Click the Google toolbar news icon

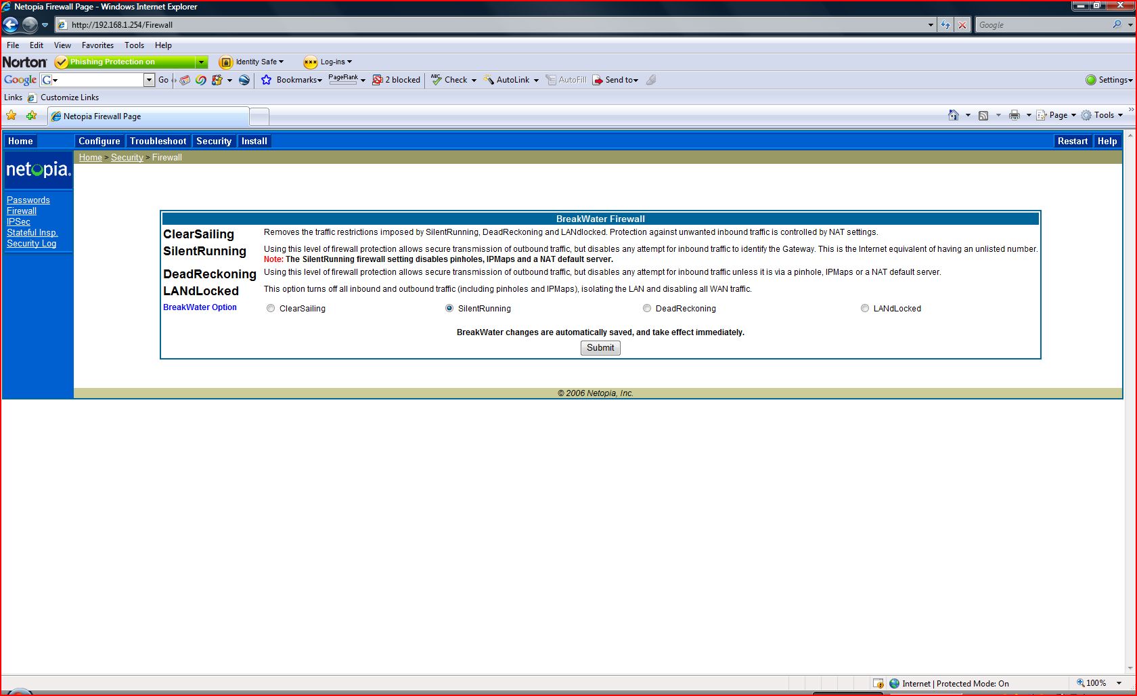pyautogui.click(x=185, y=80)
